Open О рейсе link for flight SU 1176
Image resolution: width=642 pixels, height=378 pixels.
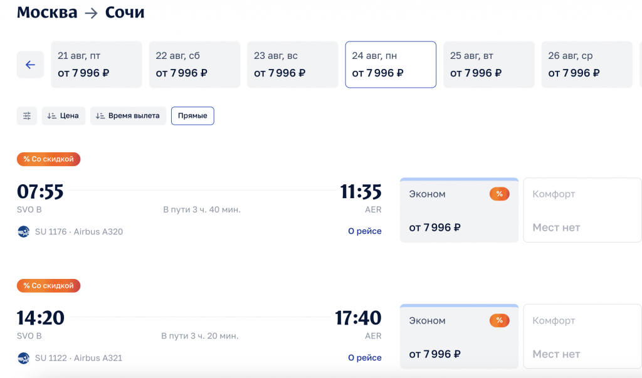365,231
